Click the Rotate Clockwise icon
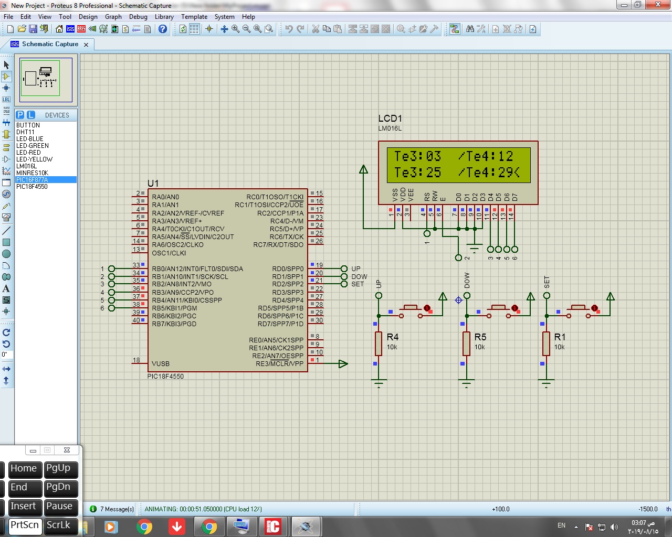The height and width of the screenshot is (537, 672). [x=6, y=332]
